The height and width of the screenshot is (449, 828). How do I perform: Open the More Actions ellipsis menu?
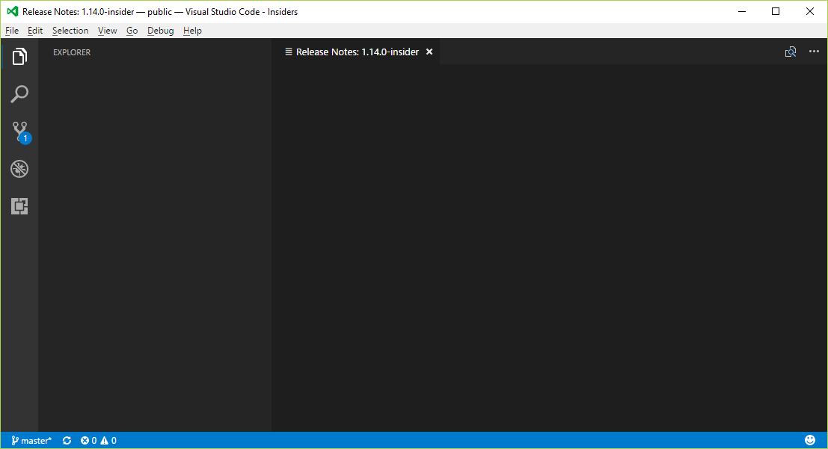tap(814, 52)
